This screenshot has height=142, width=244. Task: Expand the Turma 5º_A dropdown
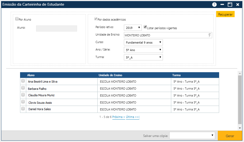[x=143, y=57]
